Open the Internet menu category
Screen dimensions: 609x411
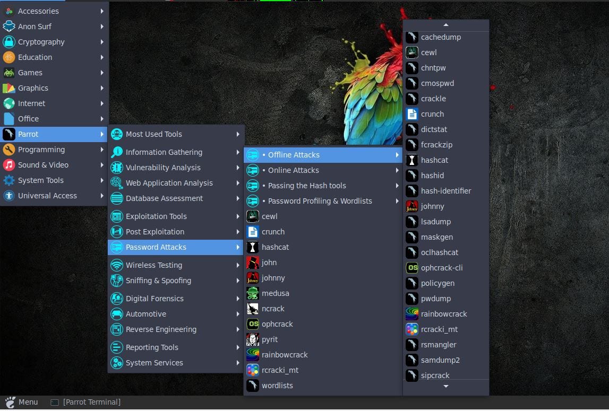(x=54, y=103)
